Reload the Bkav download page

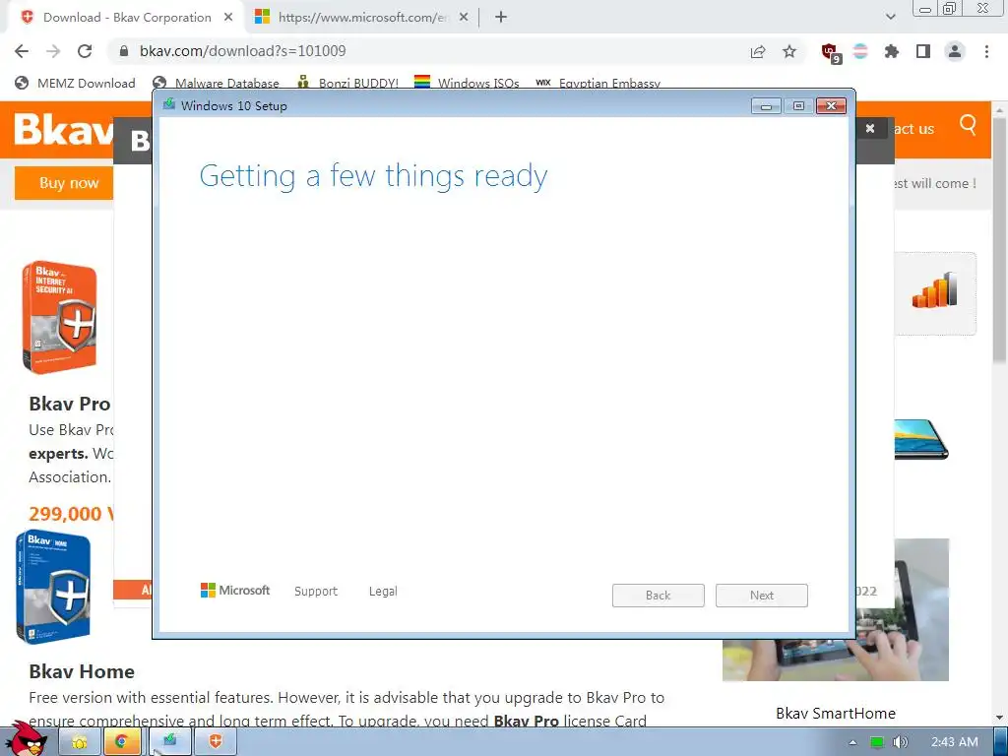pos(85,51)
